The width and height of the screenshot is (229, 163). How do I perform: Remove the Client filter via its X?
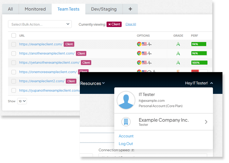click(110, 24)
